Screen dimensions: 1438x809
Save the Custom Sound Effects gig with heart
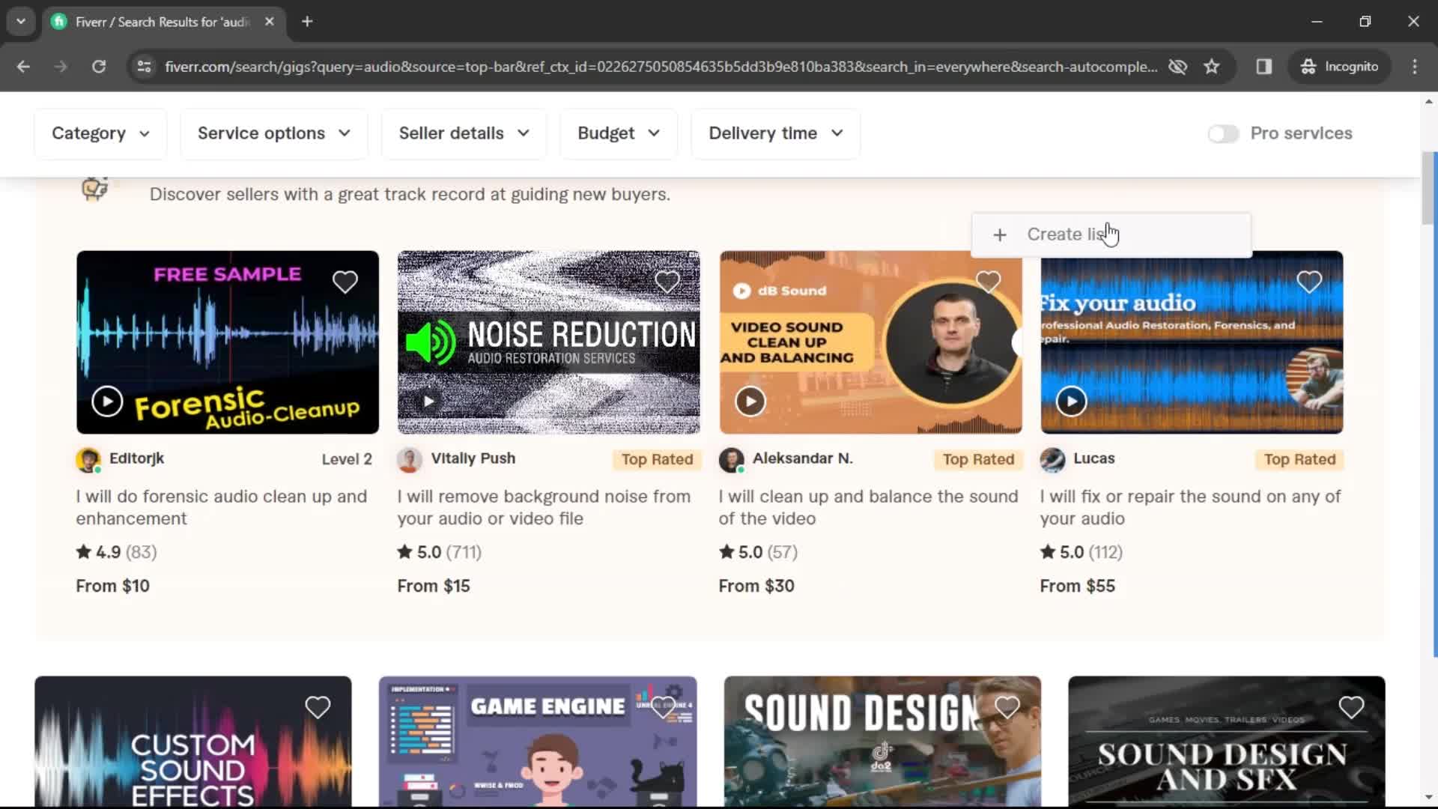[318, 707]
